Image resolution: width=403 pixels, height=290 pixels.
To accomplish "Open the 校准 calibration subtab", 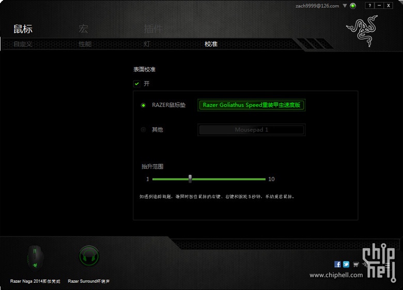I will [x=211, y=44].
